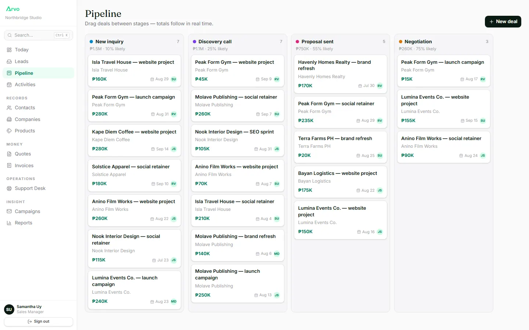
Task: Click the Proposal sent column header
Action: [341, 45]
